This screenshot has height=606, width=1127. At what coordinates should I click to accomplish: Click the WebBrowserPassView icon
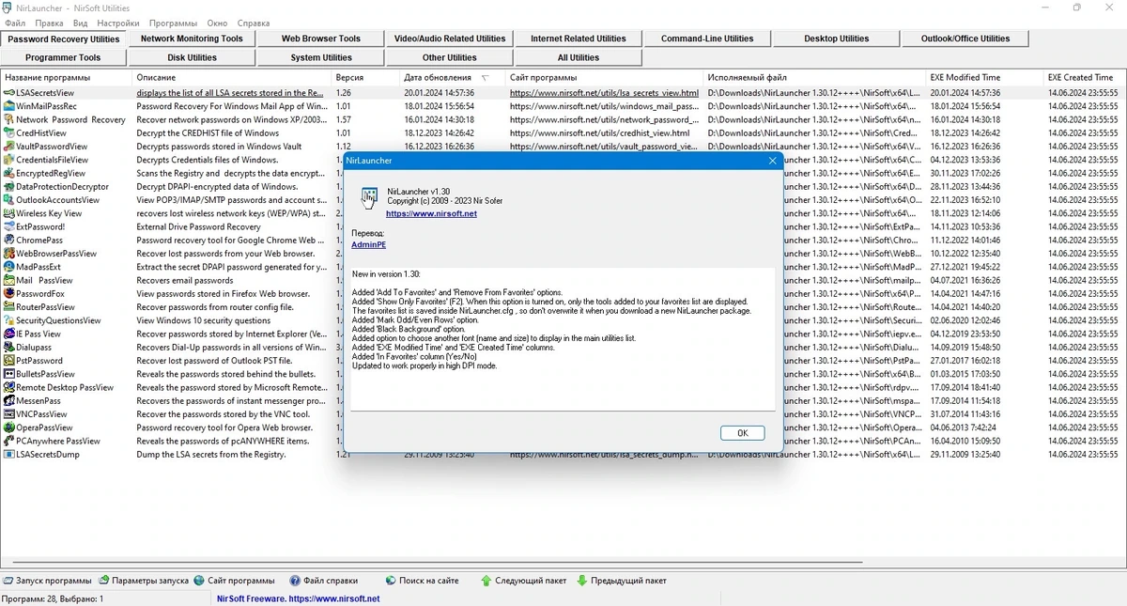pos(8,254)
